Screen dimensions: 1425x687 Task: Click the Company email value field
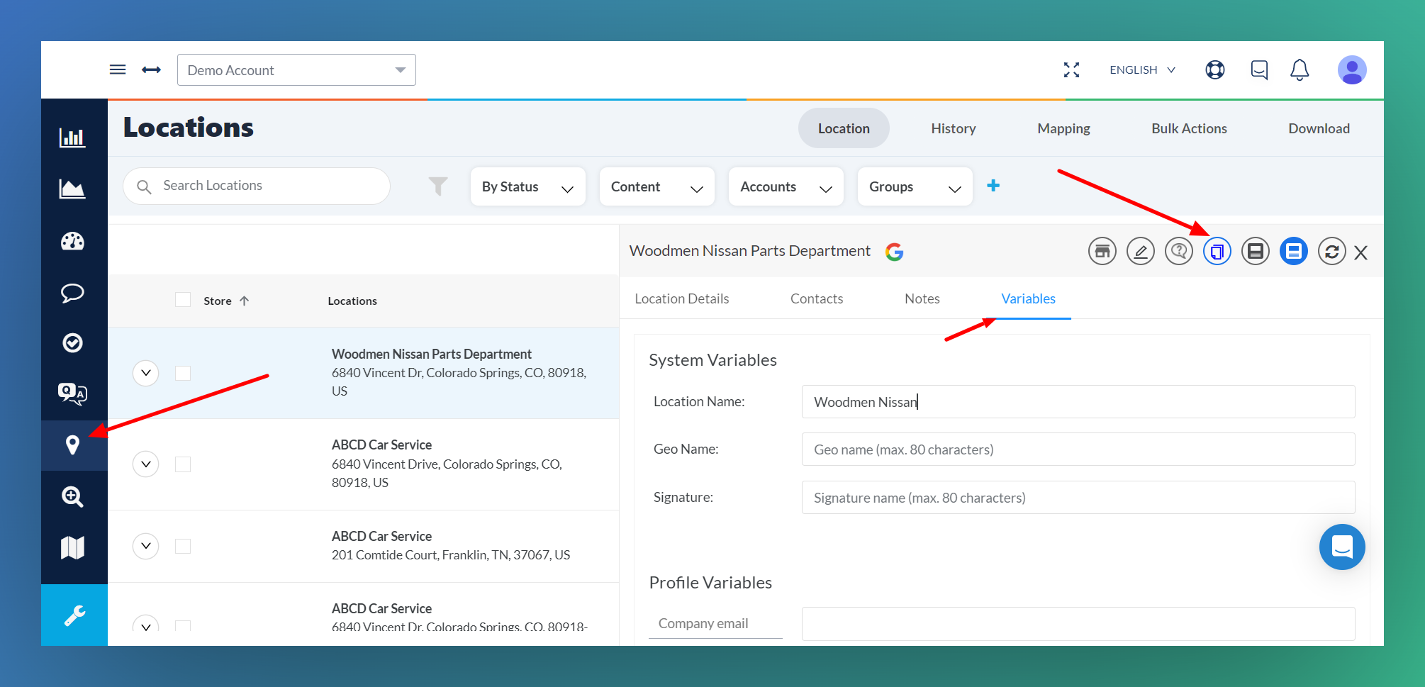pos(1078,624)
